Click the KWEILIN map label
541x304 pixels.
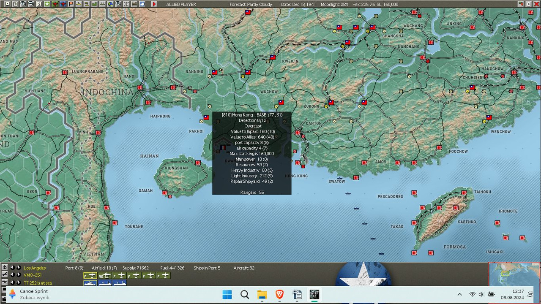pyautogui.click(x=290, y=61)
